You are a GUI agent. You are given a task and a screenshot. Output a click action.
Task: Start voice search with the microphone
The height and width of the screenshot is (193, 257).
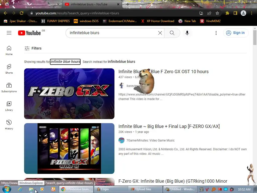[x=187, y=33]
